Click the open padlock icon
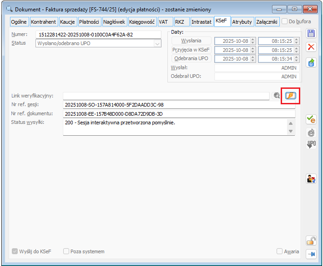This screenshot has width=323, height=266. coord(311,240)
